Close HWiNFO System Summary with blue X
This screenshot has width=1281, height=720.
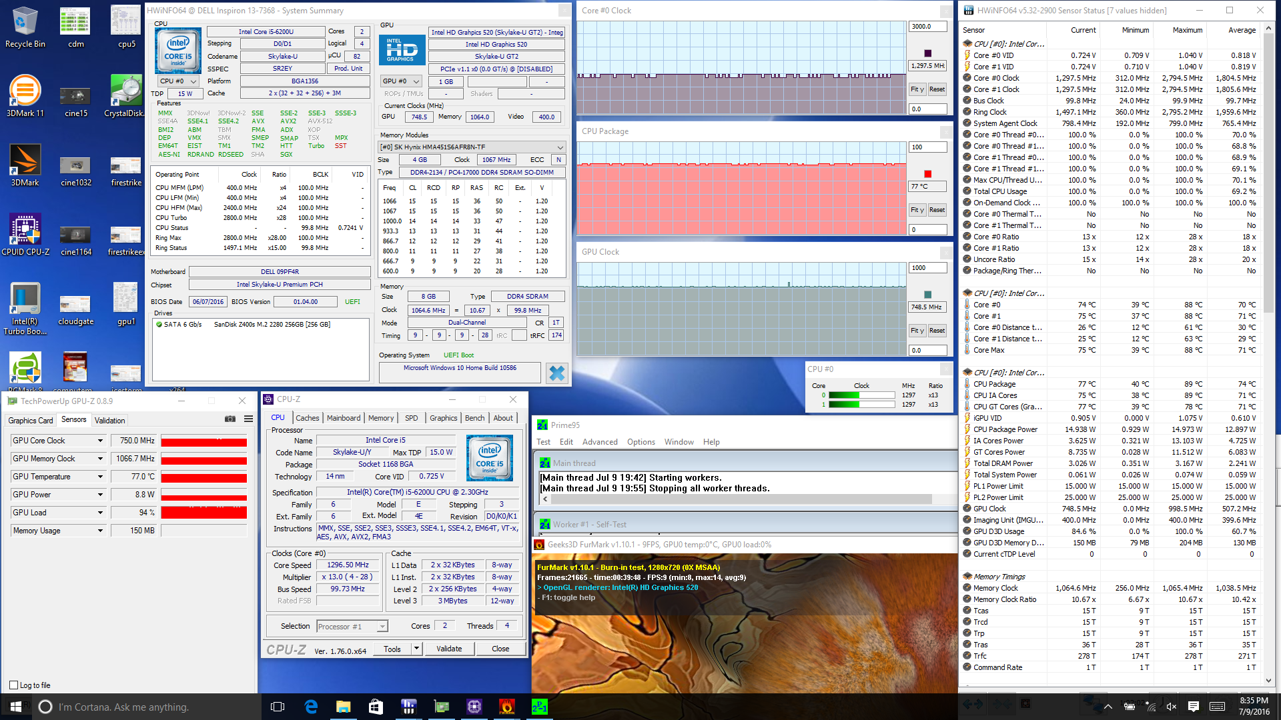click(556, 373)
